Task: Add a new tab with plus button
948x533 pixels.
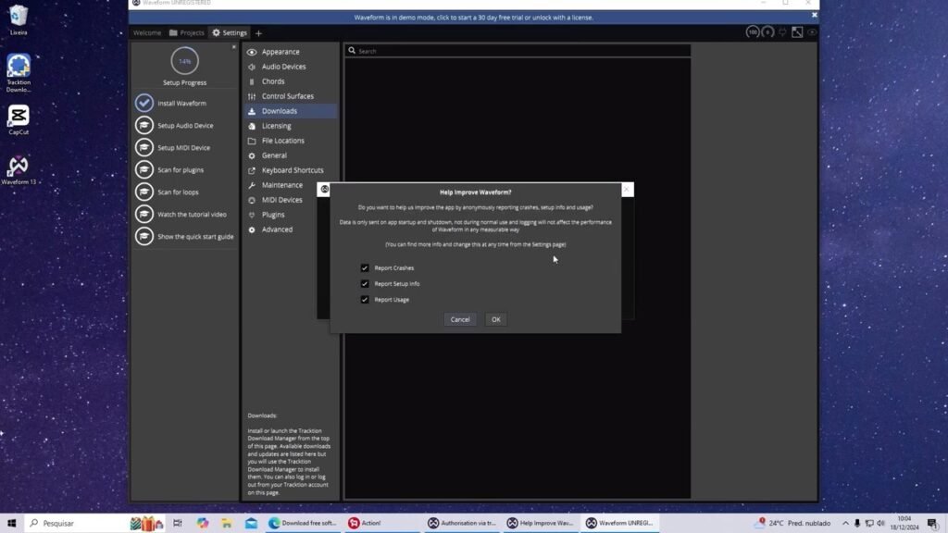Action: pyautogui.click(x=259, y=33)
